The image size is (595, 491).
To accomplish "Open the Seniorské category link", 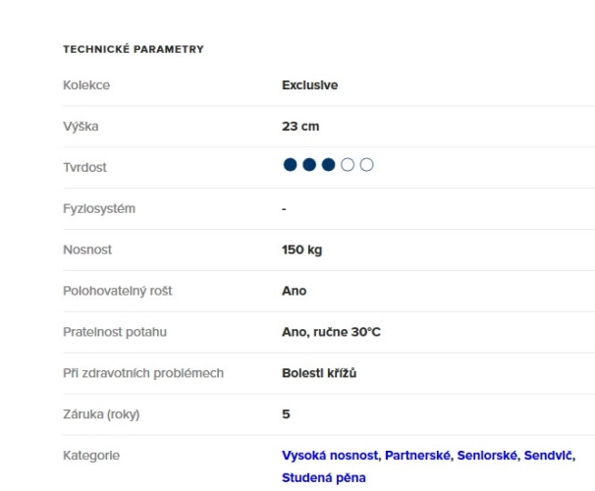I will pyautogui.click(x=487, y=456).
